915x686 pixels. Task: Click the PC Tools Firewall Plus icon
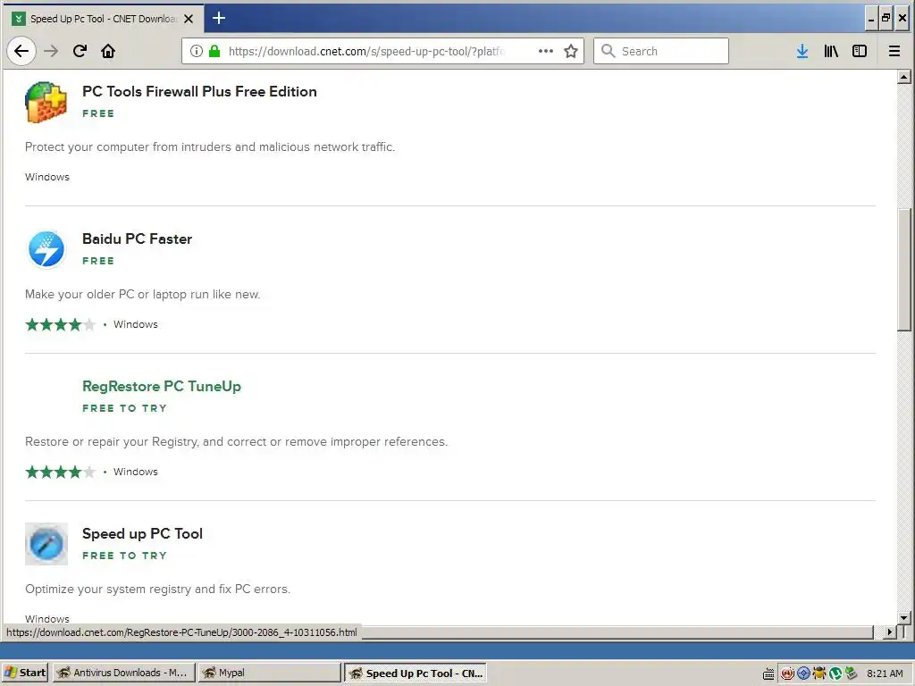point(46,102)
